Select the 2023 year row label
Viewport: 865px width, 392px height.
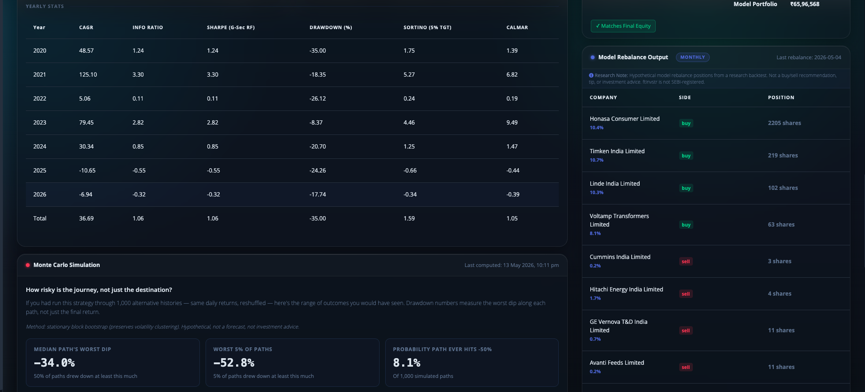[x=40, y=123]
